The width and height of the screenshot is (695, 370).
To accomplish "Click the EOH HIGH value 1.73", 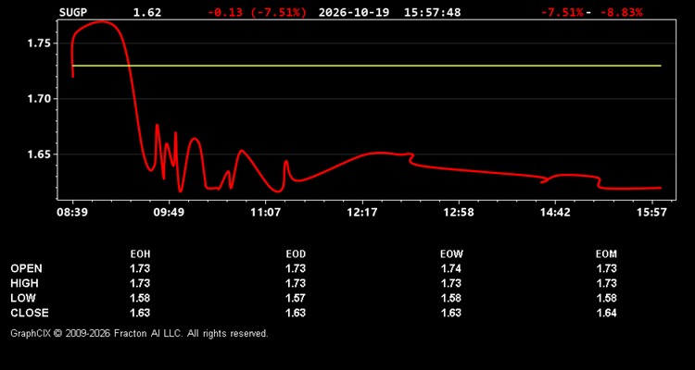I will tap(140, 283).
